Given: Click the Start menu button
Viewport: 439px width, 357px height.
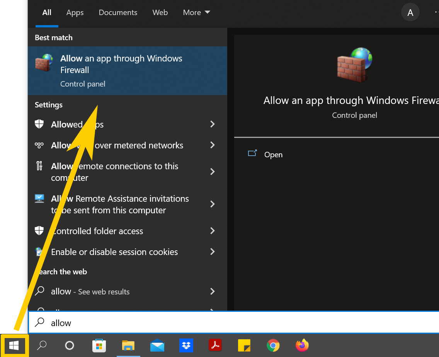Looking at the screenshot, I should 14,345.
